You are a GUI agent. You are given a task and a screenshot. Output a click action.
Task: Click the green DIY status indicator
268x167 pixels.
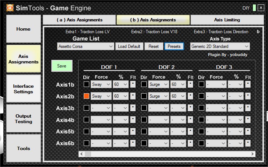click(x=254, y=8)
